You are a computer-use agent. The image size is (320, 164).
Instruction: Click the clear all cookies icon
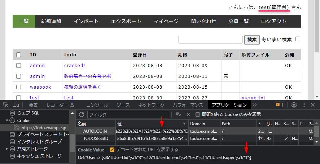pyautogui.click(x=178, y=114)
